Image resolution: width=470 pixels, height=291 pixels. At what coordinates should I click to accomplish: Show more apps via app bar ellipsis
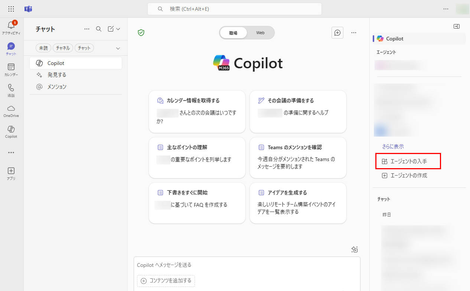pyautogui.click(x=11, y=153)
